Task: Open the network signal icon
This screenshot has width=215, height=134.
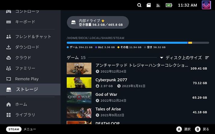Action: click(158, 5)
